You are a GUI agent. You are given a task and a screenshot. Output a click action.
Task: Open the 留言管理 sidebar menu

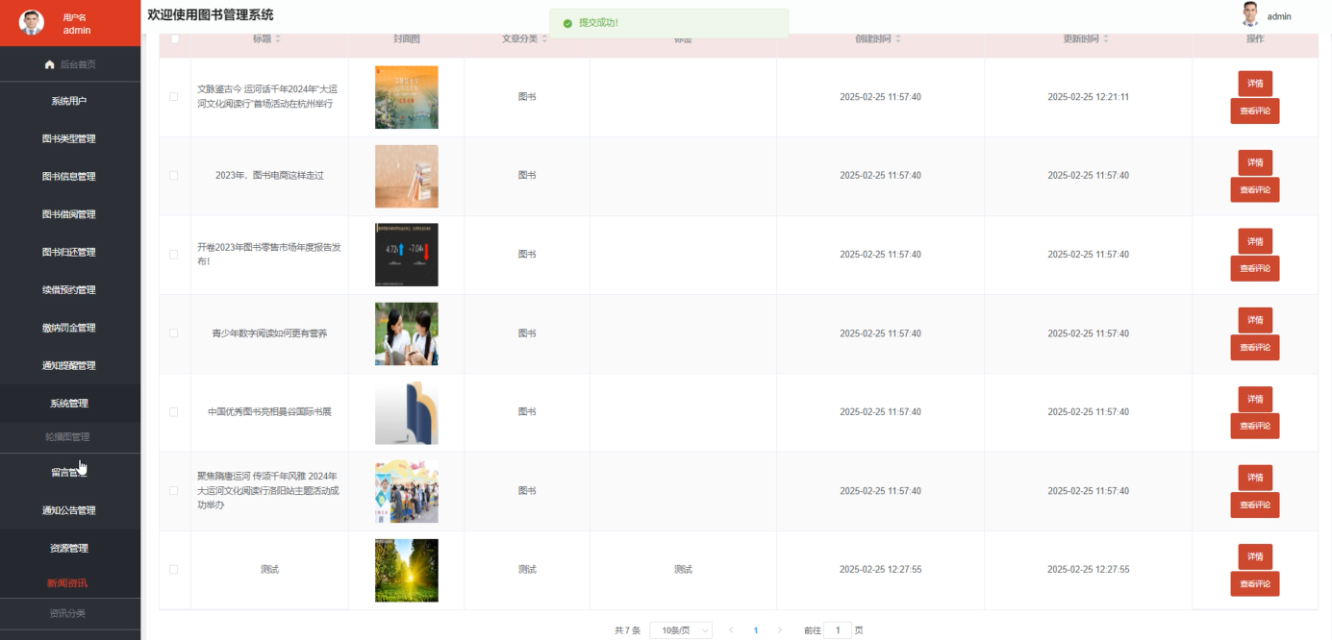70,473
